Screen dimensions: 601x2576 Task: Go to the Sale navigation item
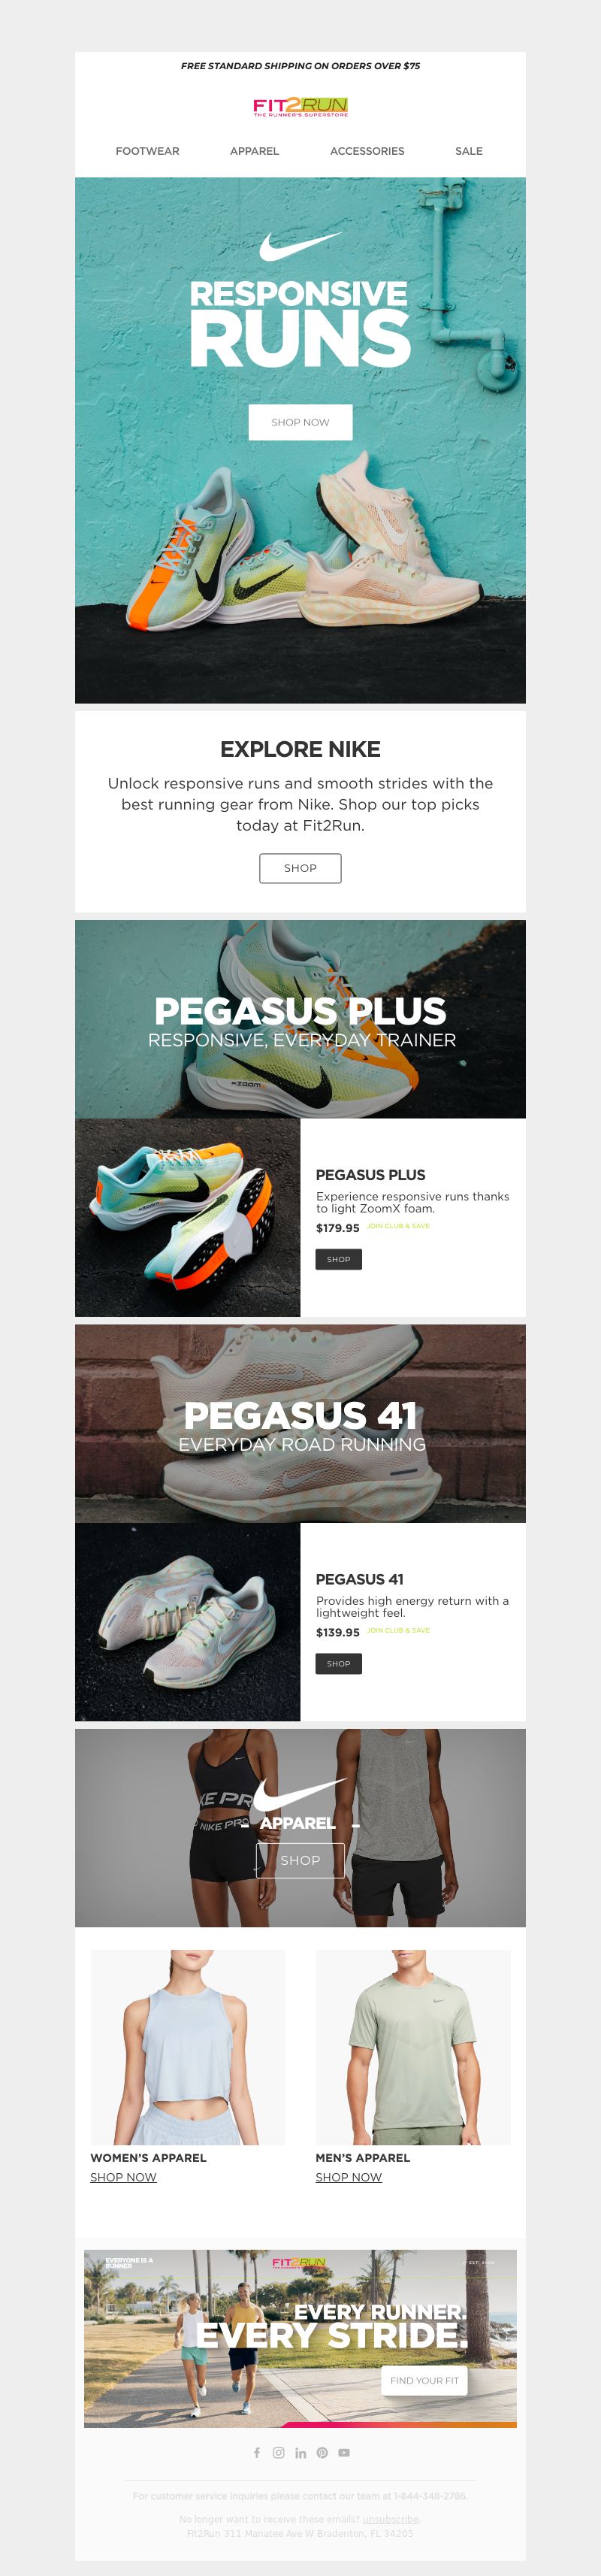[469, 151]
